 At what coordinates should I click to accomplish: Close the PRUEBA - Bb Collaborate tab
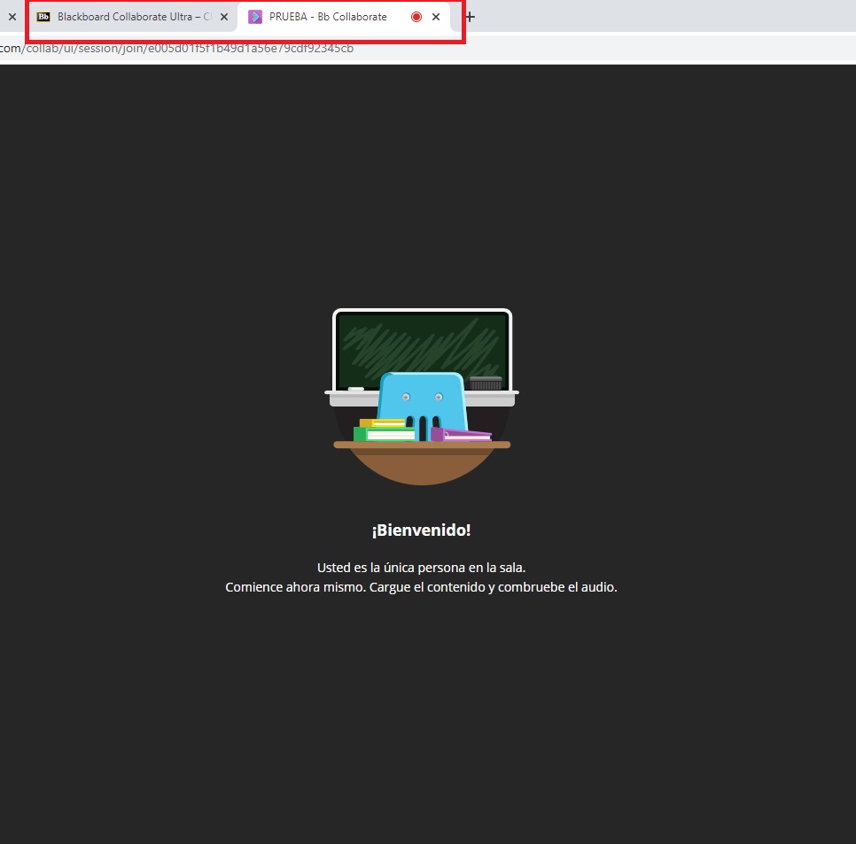coord(436,17)
